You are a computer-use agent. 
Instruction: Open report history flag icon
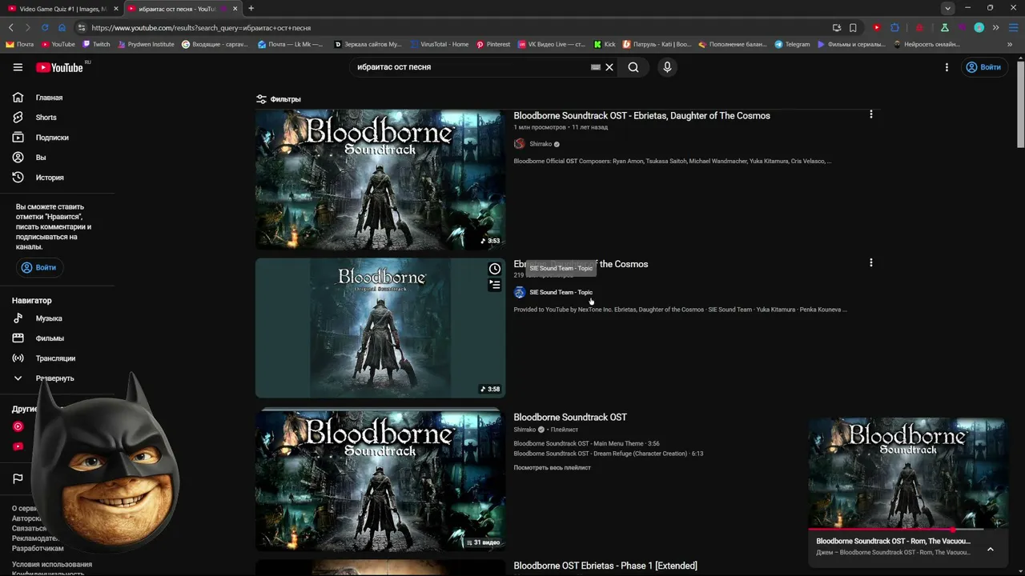coord(18,479)
